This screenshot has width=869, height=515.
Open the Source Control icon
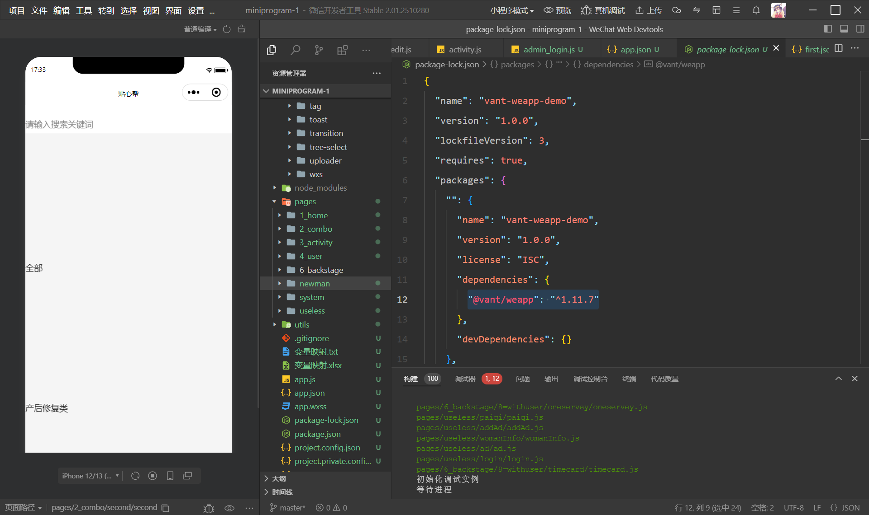(319, 50)
